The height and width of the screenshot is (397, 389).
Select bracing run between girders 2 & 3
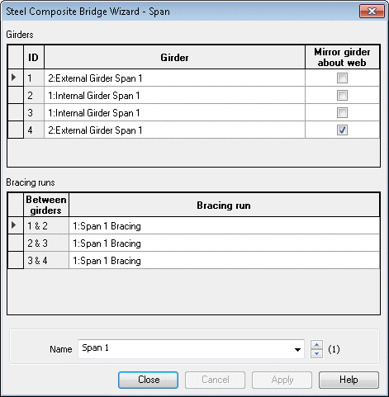tap(224, 243)
